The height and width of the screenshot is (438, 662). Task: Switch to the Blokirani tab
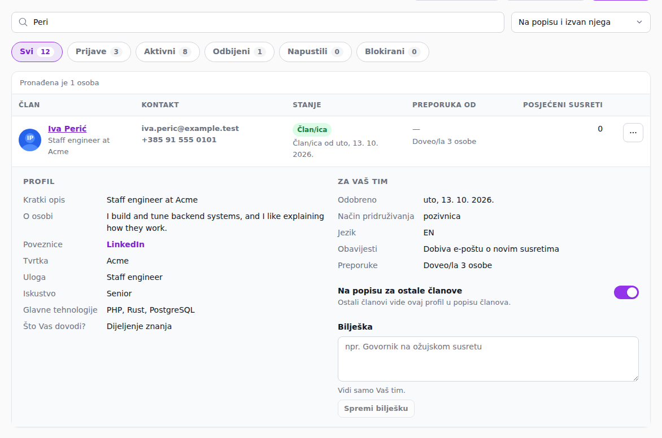click(x=392, y=52)
